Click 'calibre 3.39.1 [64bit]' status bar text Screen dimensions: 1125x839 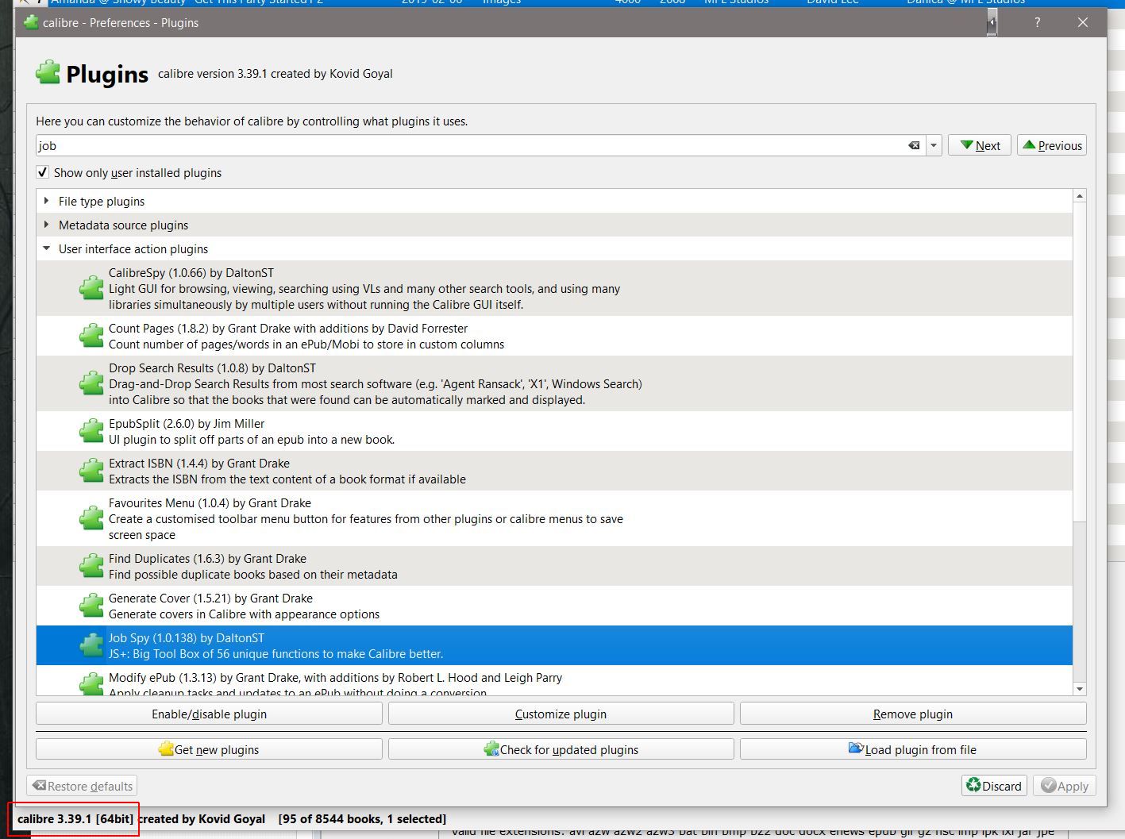click(x=75, y=818)
